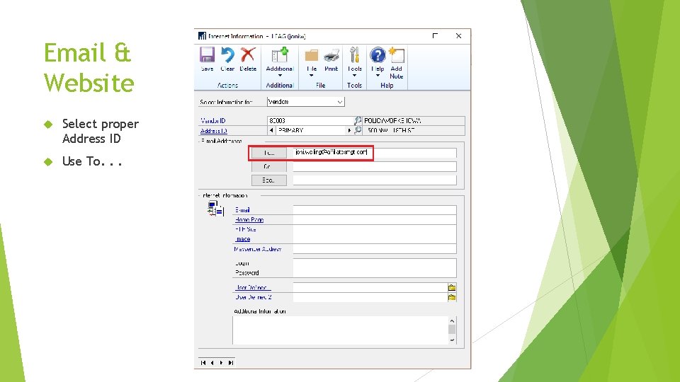680x382 pixels.
Task: Click the E-mail link label
Action: coord(242,209)
